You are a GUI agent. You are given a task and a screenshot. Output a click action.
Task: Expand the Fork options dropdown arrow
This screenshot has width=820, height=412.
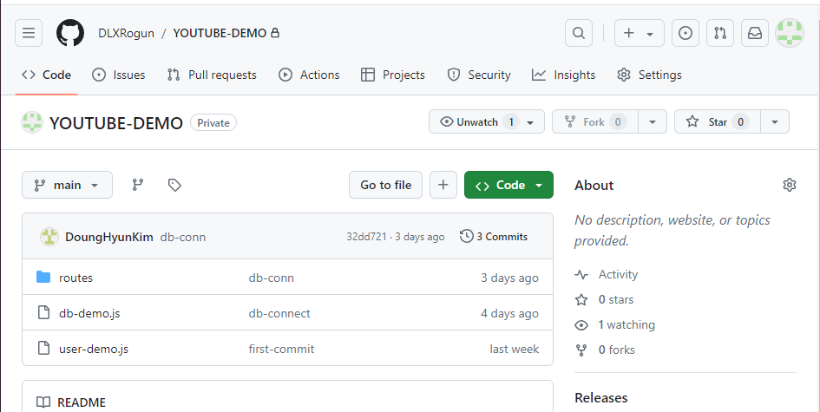[x=653, y=121]
